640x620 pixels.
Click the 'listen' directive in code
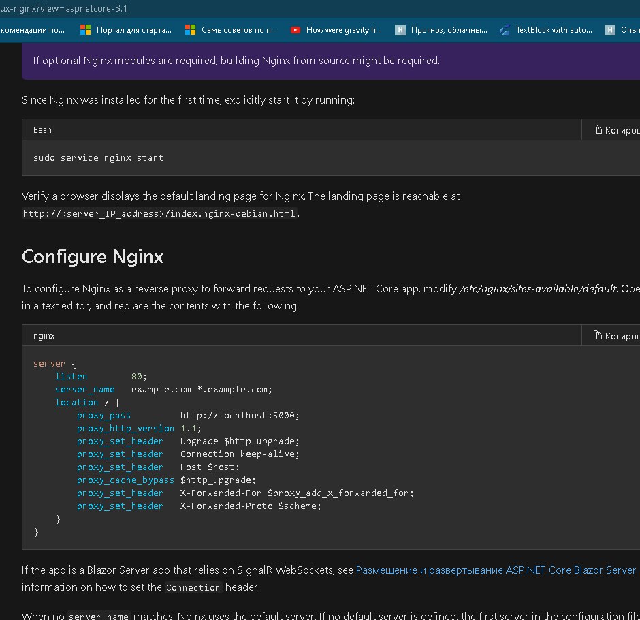71,377
